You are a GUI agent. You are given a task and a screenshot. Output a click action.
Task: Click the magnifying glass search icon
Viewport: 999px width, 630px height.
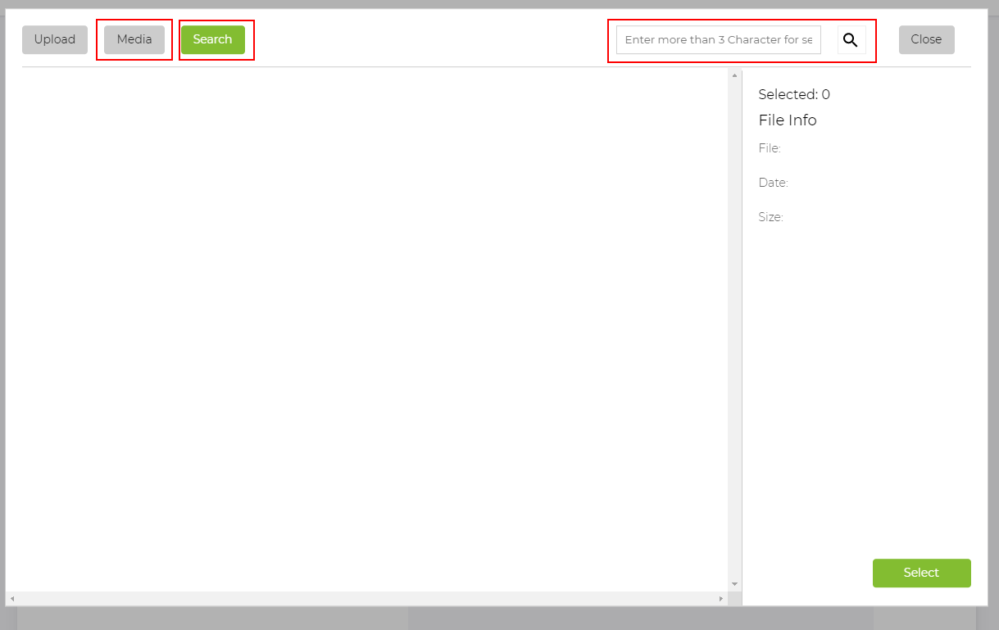tap(851, 39)
